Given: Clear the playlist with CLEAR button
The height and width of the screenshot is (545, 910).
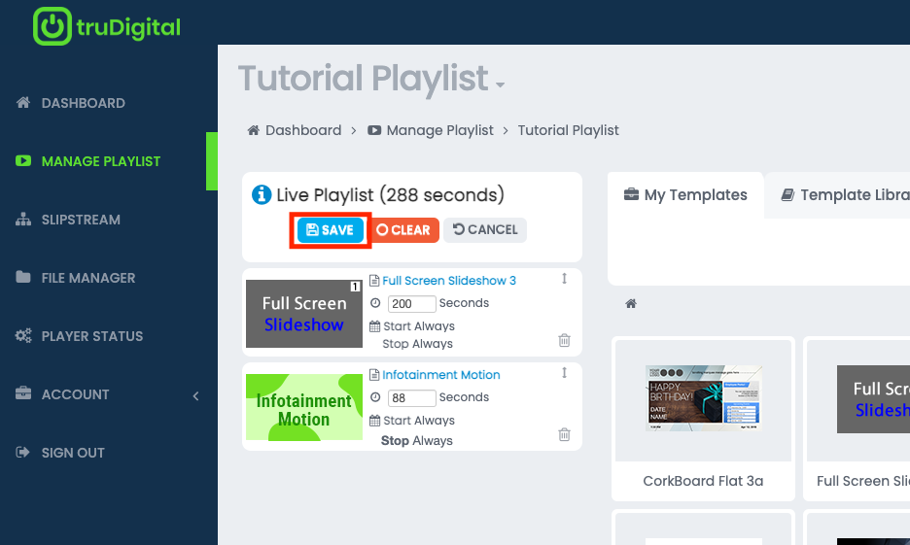Looking at the screenshot, I should point(404,230).
